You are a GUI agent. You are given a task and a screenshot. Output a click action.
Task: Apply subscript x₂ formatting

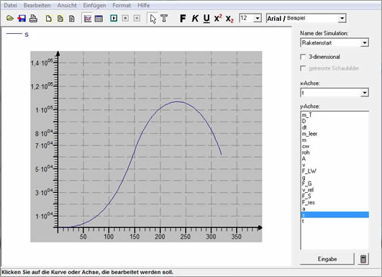click(x=229, y=19)
